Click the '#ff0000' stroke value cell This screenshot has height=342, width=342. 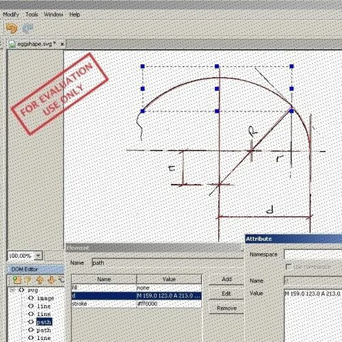pos(169,304)
